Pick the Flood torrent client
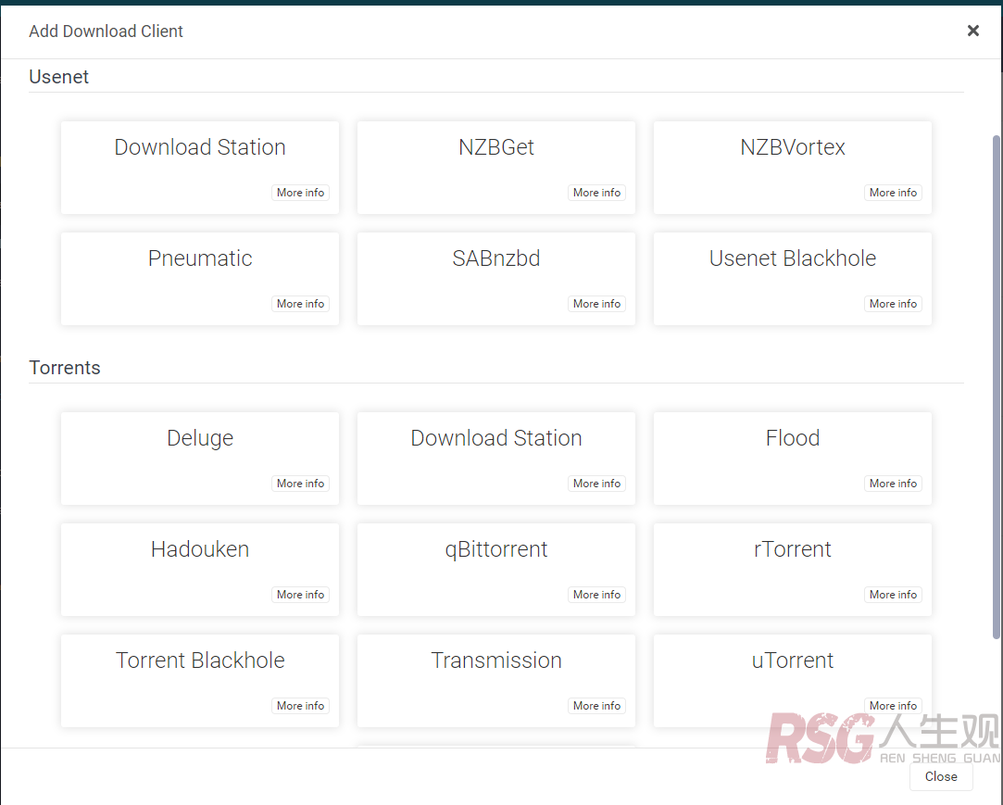This screenshot has width=1003, height=805. (x=792, y=459)
